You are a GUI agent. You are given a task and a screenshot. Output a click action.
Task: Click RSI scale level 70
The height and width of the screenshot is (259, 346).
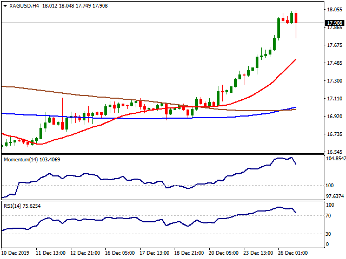[x=328, y=216]
